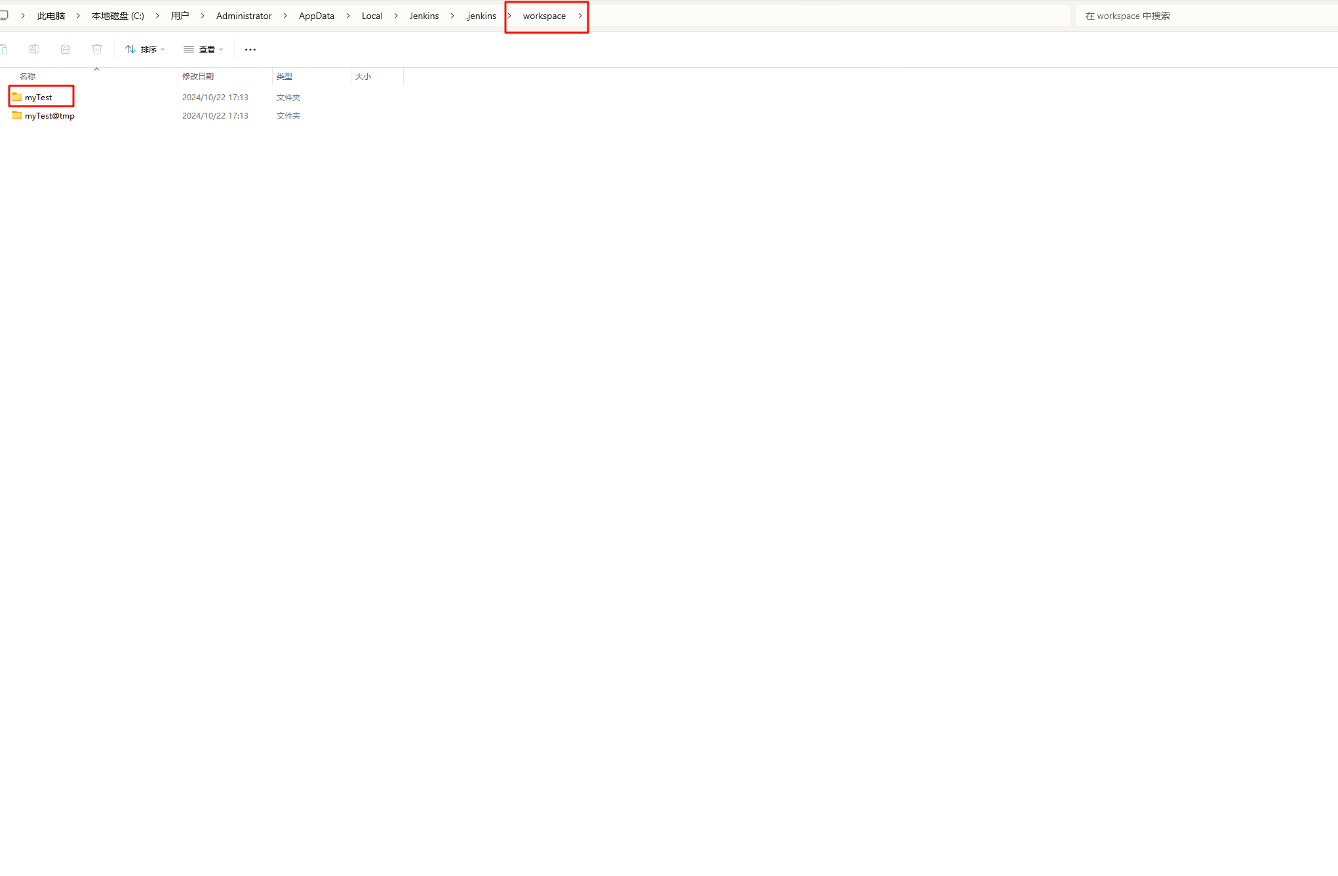The image size is (1338, 876).
Task: Open the 排序 sort dropdown
Action: [x=145, y=50]
